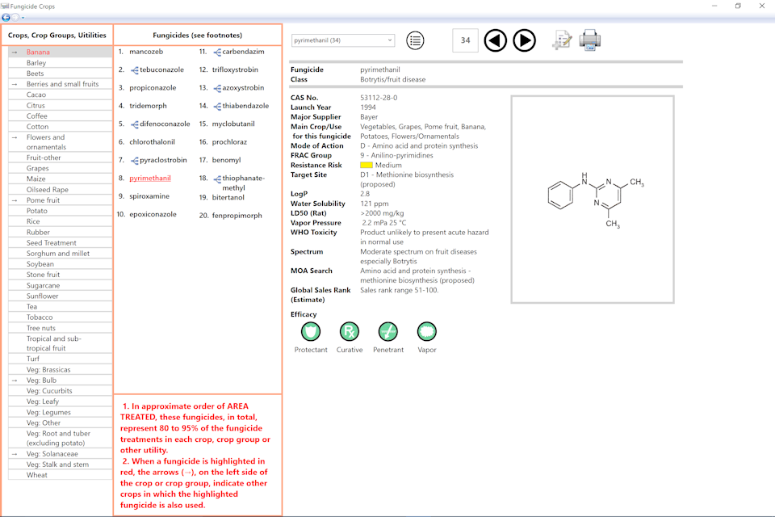Advance to the next fungicide record
Viewport: 775px width, 517px height.
(525, 40)
